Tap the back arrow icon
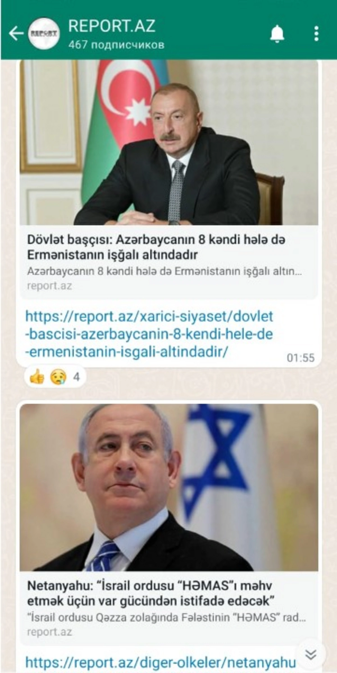The height and width of the screenshot is (673, 337). (16, 34)
